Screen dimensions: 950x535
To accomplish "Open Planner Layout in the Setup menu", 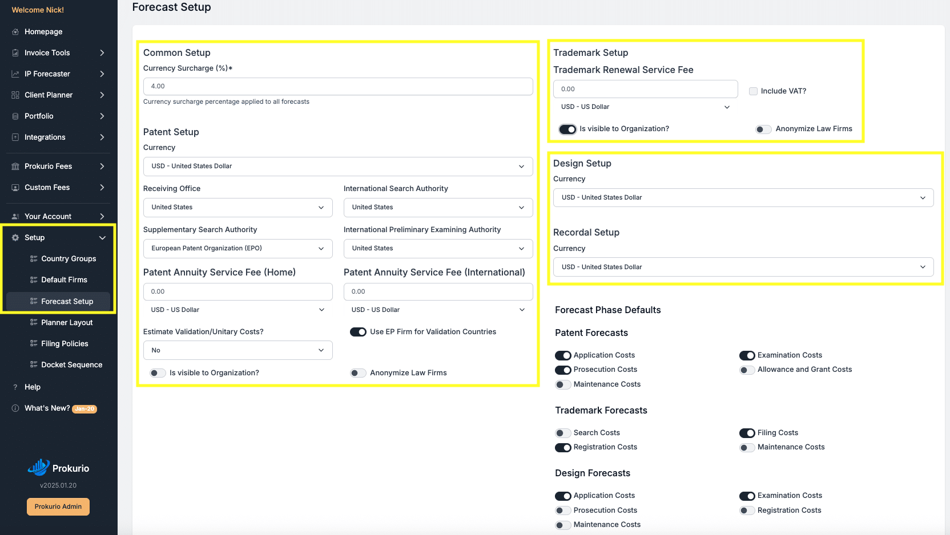I will click(x=67, y=323).
